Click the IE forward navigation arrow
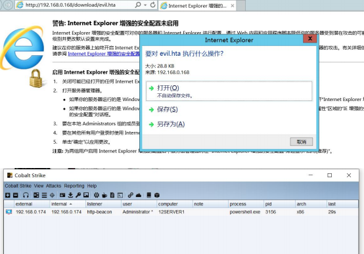The width and height of the screenshot is (364, 254). coord(8,5)
